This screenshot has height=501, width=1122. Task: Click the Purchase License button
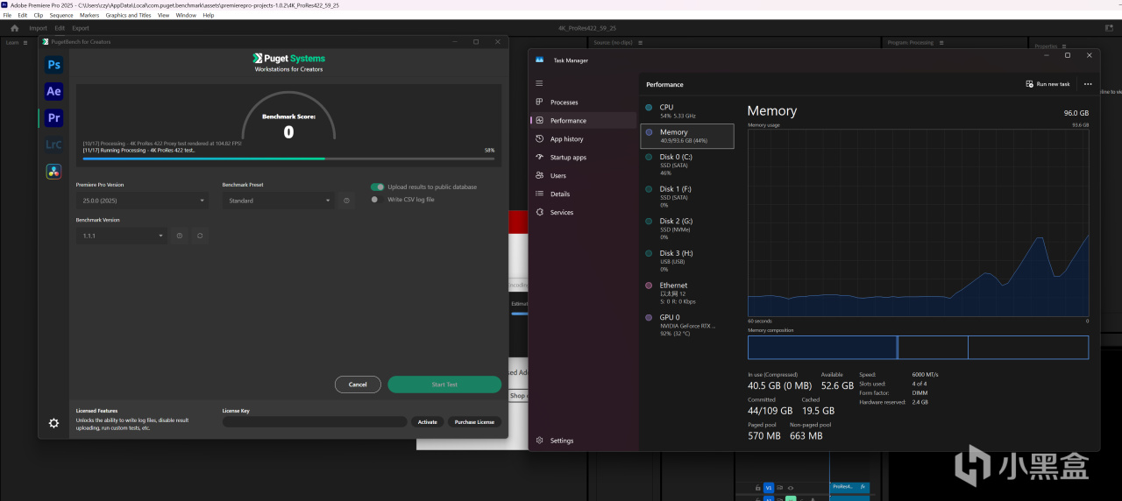click(474, 422)
